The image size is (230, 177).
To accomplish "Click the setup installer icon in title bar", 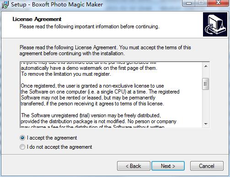I will (5, 5).
